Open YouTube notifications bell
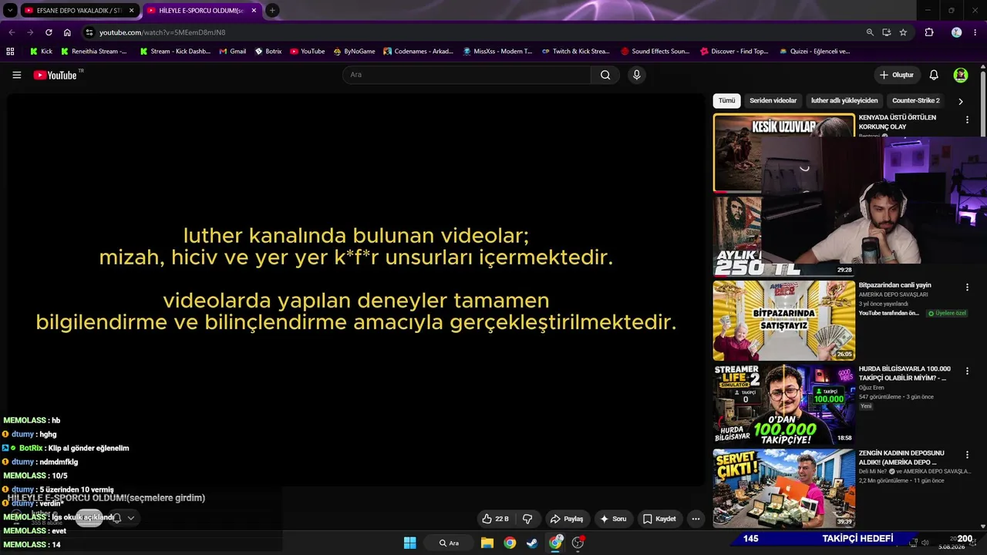This screenshot has height=555, width=987. (934, 75)
